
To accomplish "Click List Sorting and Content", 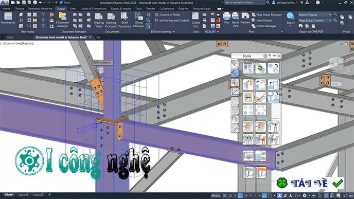I will (x=172, y=20).
